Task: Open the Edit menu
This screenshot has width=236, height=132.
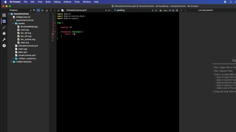Action: point(32,2)
